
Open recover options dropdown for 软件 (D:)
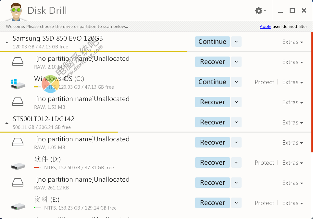point(236,162)
